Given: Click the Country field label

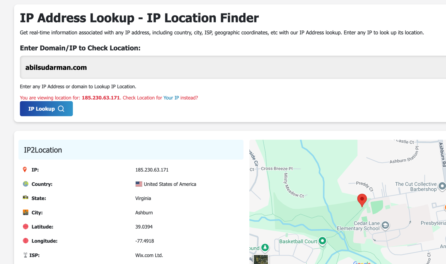Looking at the screenshot, I should 42,184.
